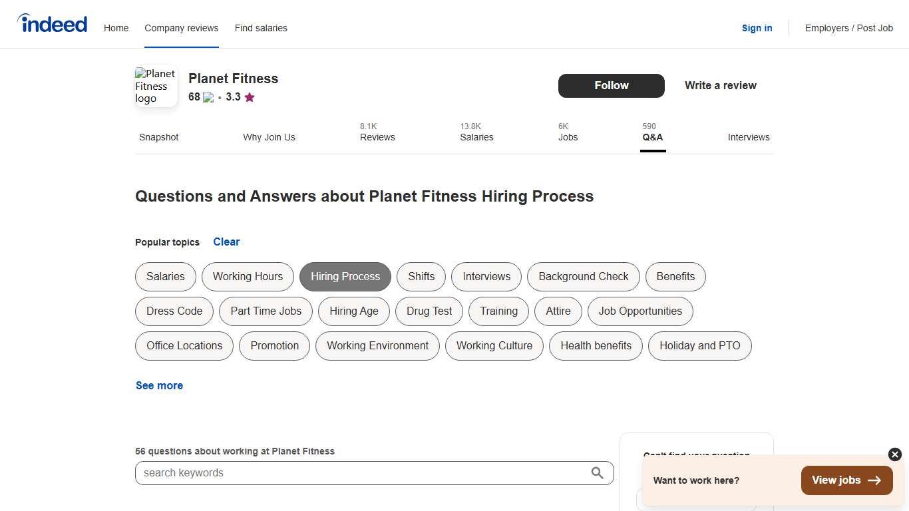Click the Indeed logo

tap(52, 23)
